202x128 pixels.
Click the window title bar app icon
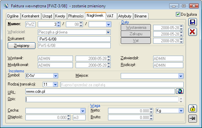pos(6,6)
